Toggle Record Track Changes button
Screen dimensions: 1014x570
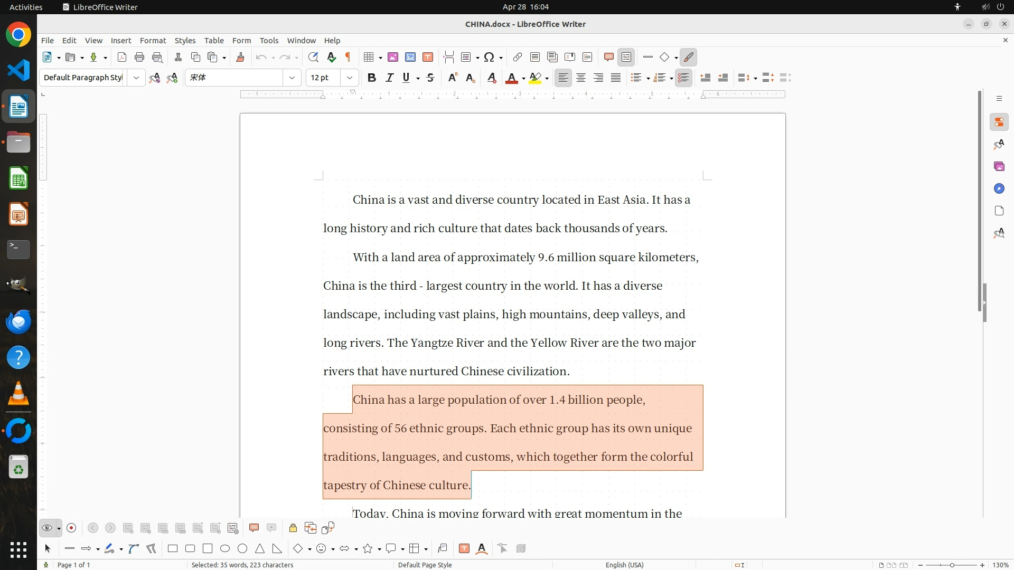pyautogui.click(x=72, y=528)
